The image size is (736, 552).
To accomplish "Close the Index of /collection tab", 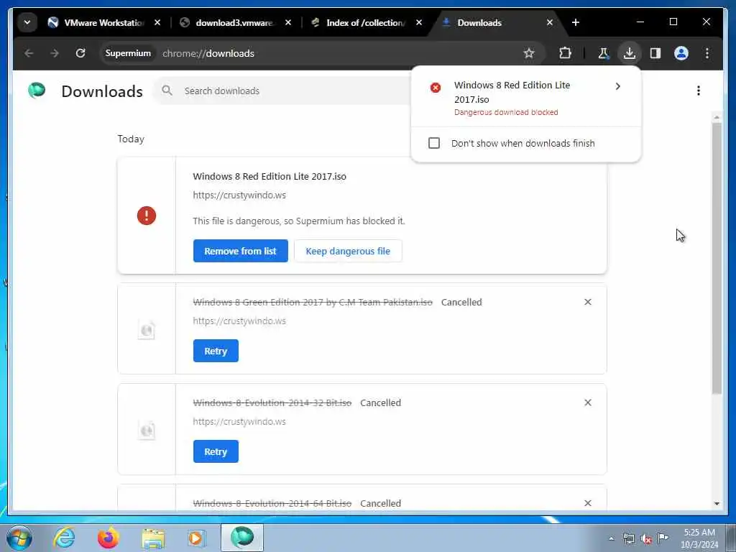I will (x=419, y=22).
